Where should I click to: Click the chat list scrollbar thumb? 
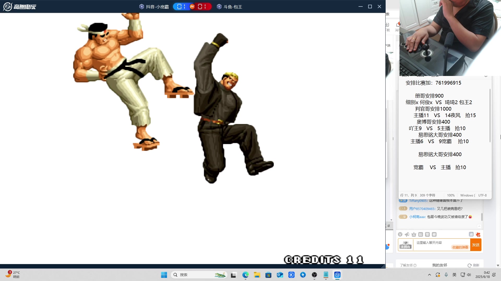[x=482, y=217]
